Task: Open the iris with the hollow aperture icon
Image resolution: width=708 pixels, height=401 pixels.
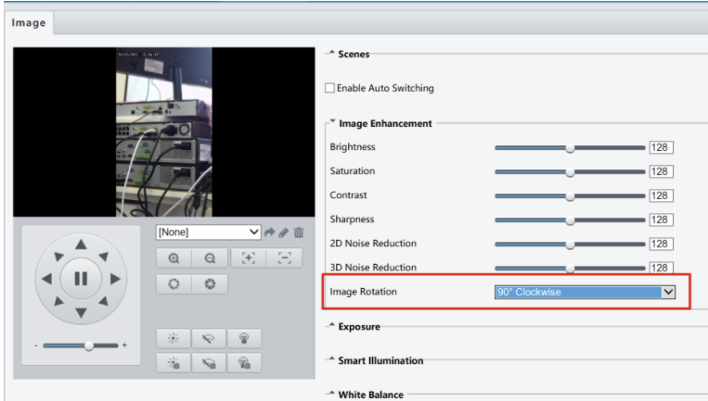Action: click(174, 284)
